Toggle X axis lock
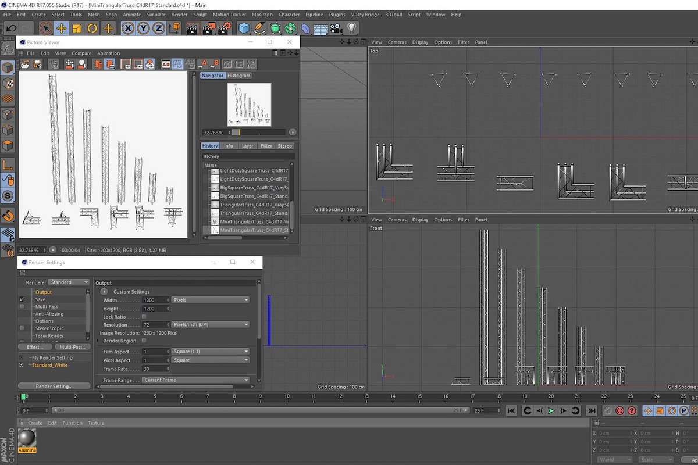Viewport: 698px width, 465px height. click(128, 28)
